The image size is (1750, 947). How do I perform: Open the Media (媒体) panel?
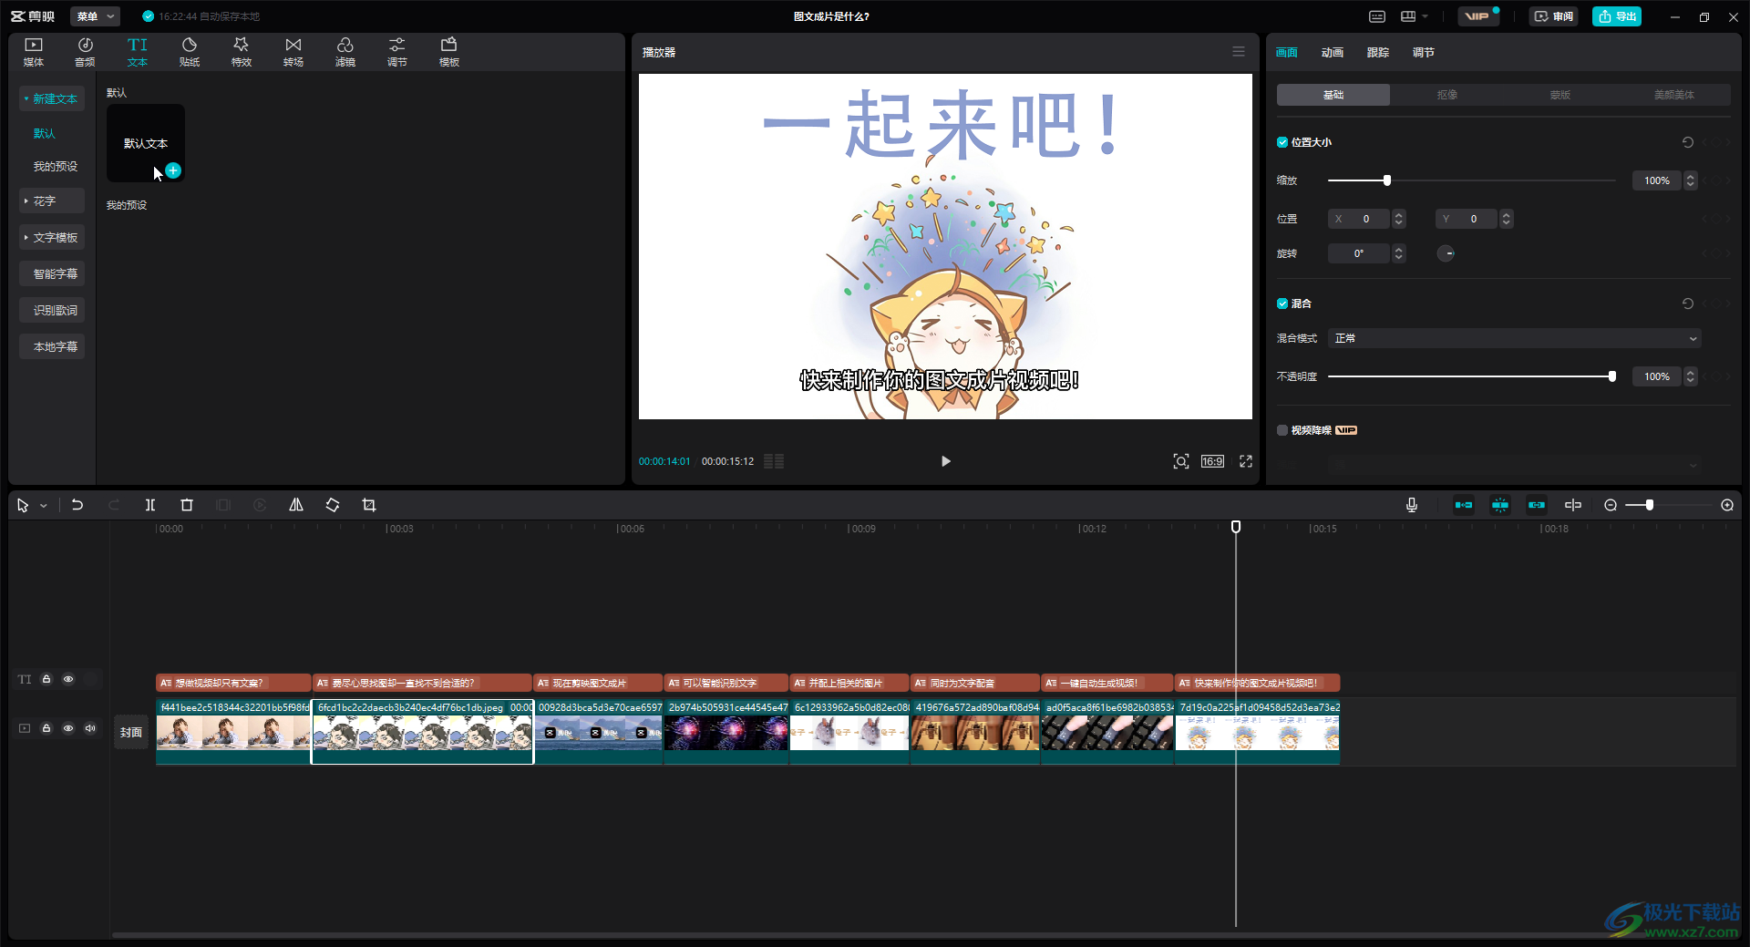pyautogui.click(x=34, y=52)
